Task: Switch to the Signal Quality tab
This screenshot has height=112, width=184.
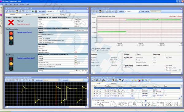Action: (x=45, y=15)
